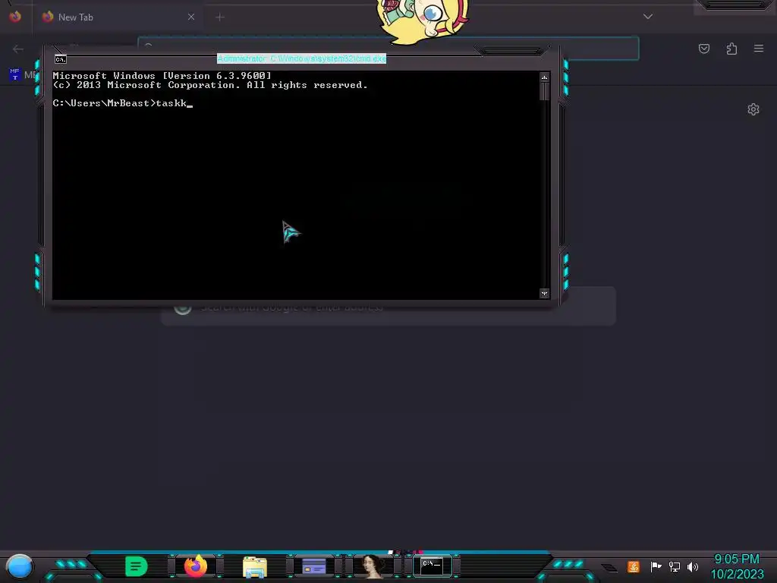Click the Command Prompt title bar text
The image size is (777, 583).
tap(301, 58)
